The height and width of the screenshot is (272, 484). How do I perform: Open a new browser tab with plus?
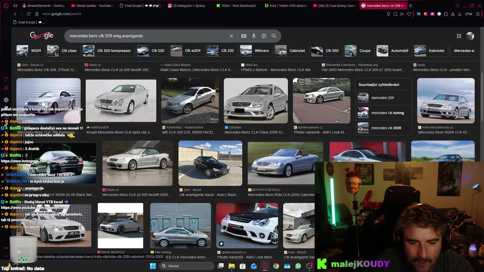[x=410, y=6]
